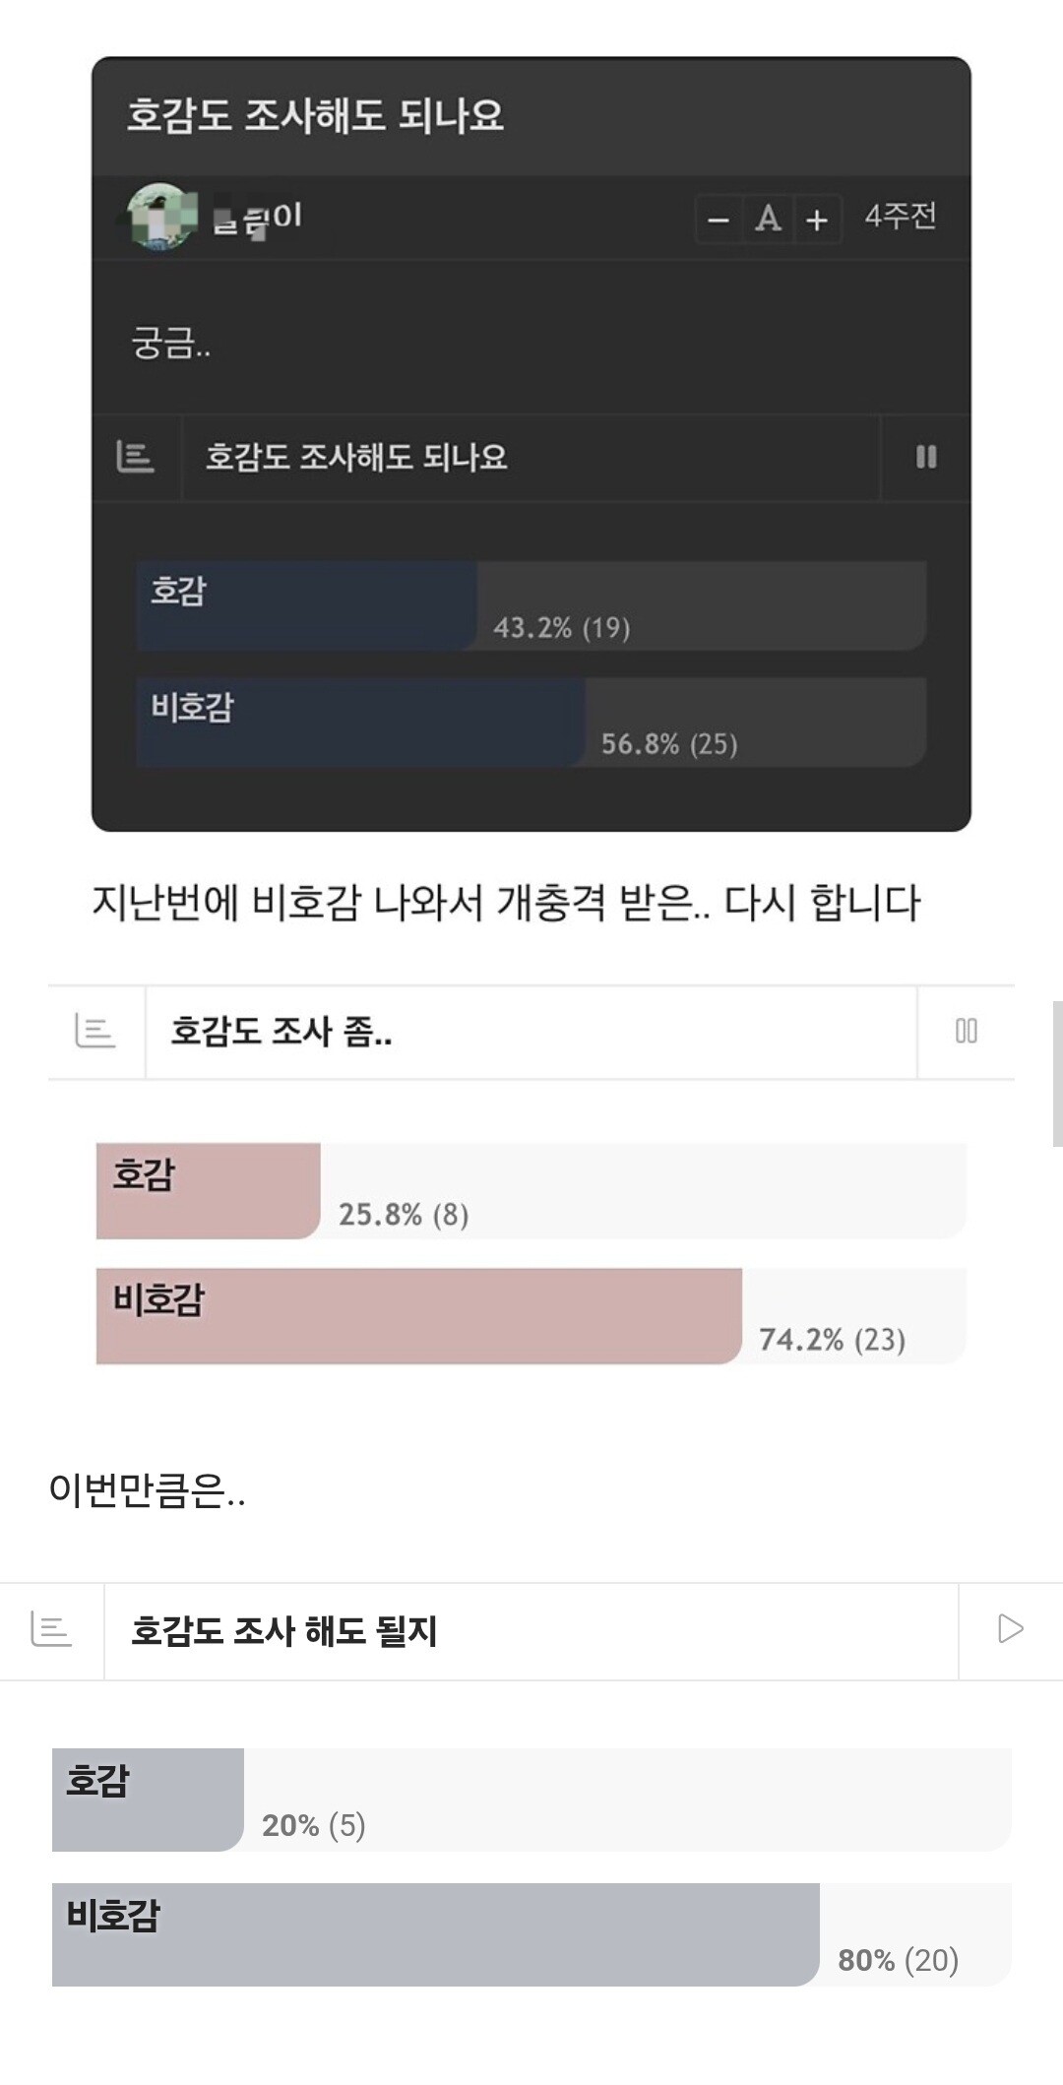Choose 호감 in the gray poll at 20%
Viewport: 1063px width, 2085px height.
coord(531,1800)
